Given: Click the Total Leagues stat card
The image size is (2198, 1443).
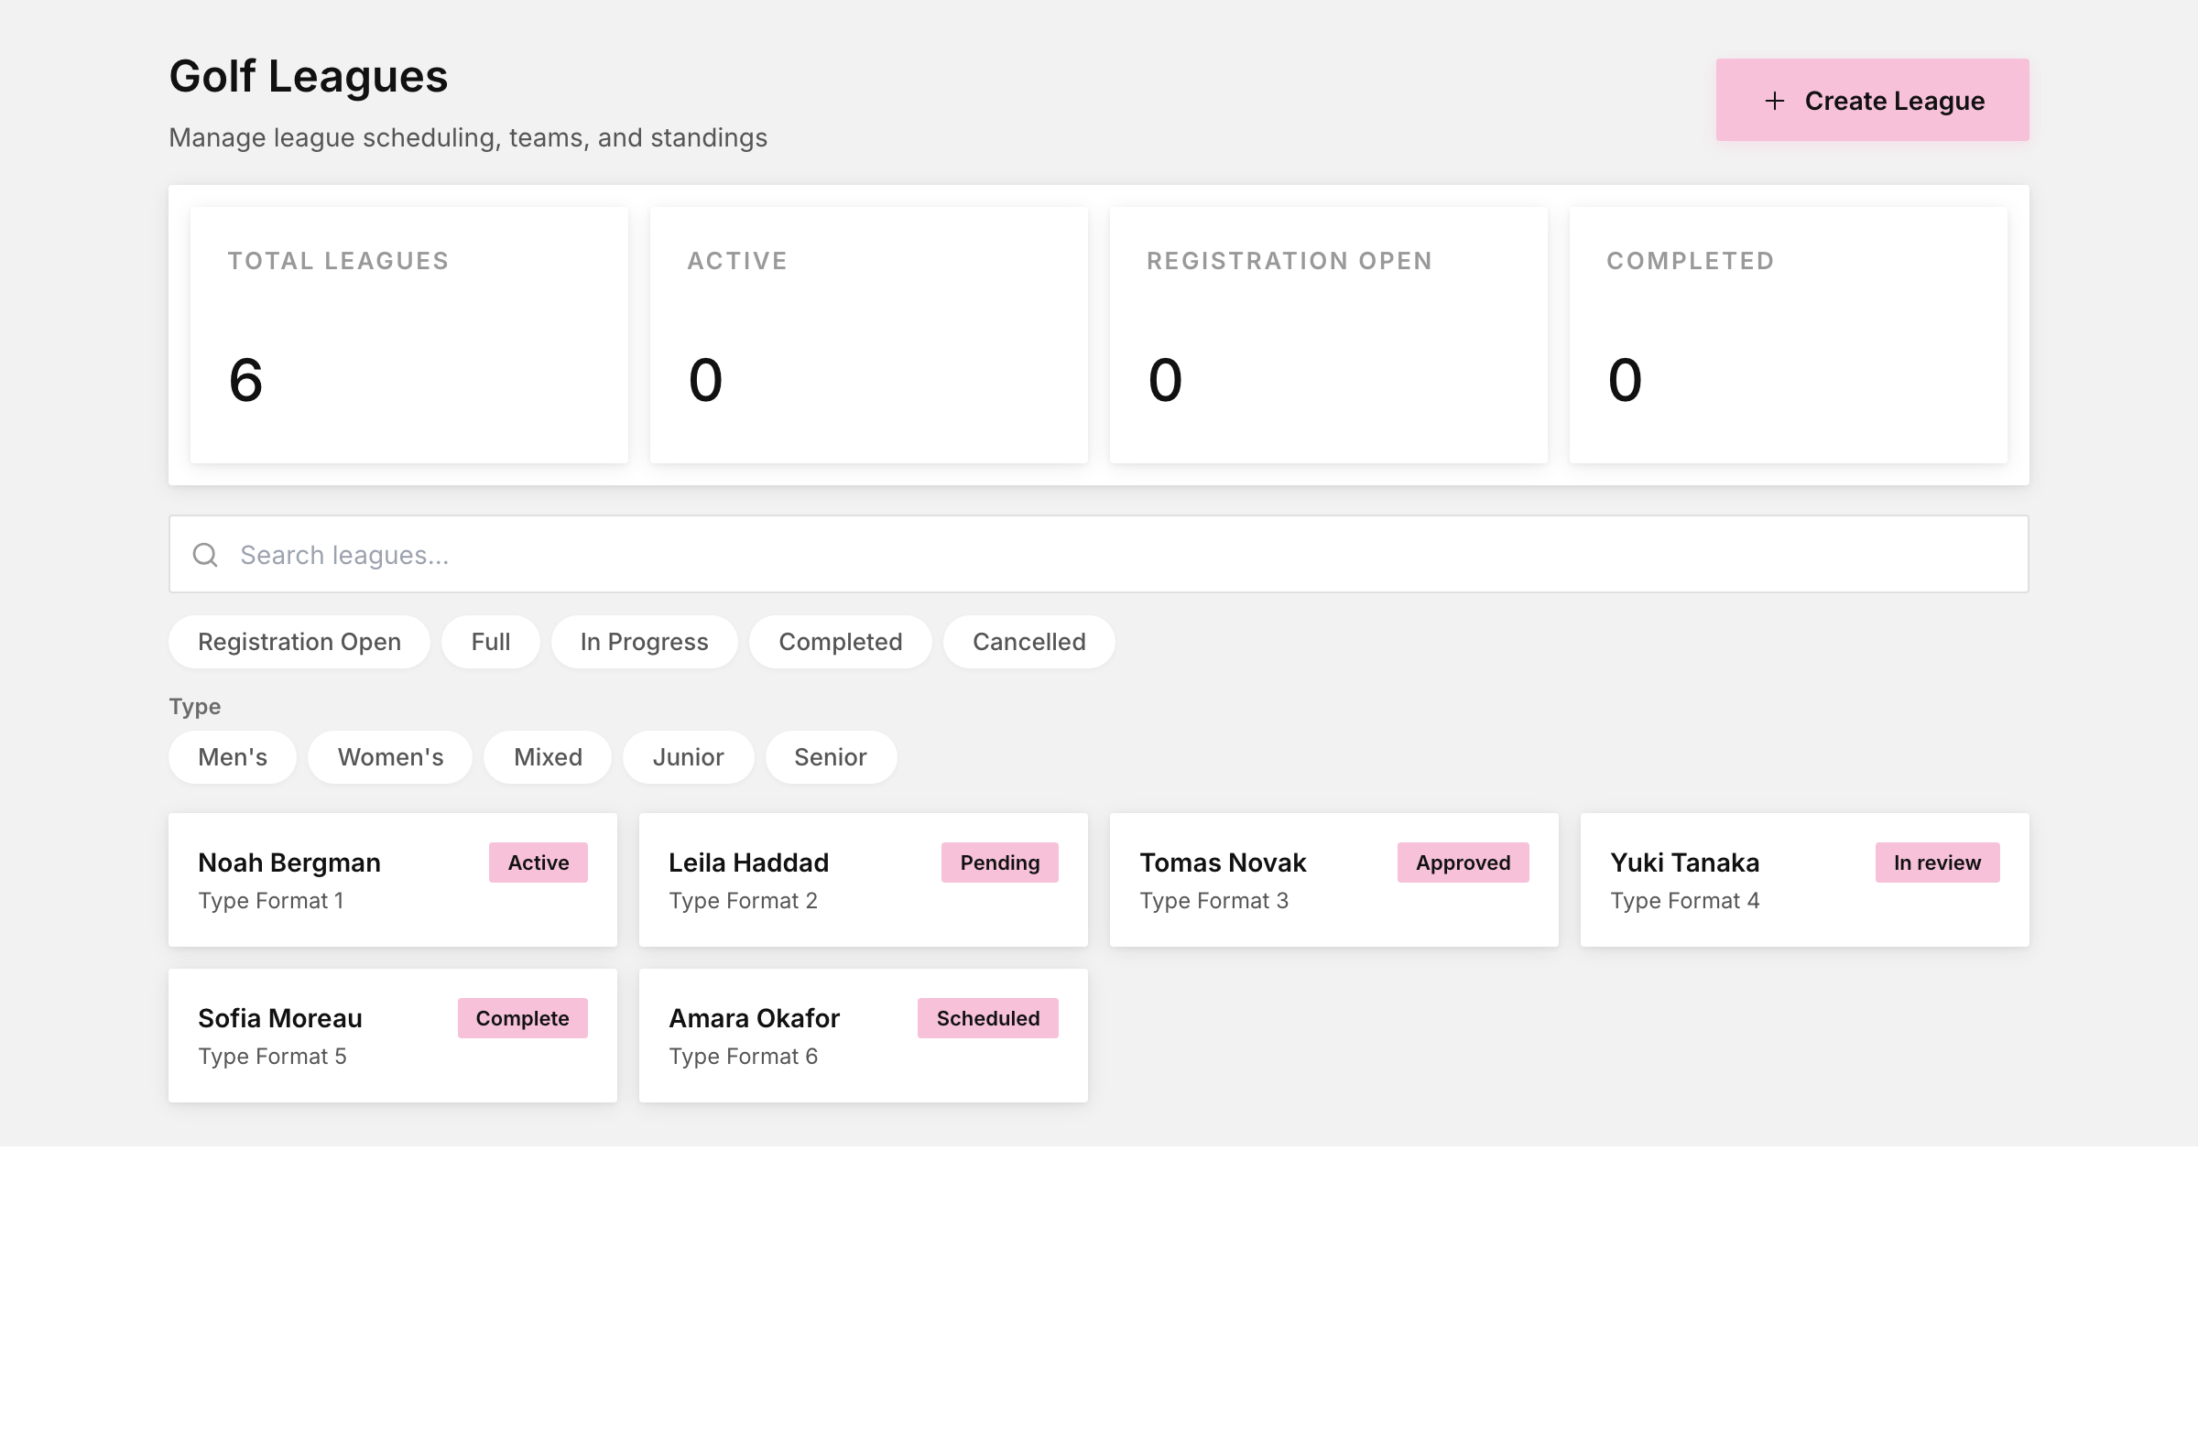Looking at the screenshot, I should 409,335.
